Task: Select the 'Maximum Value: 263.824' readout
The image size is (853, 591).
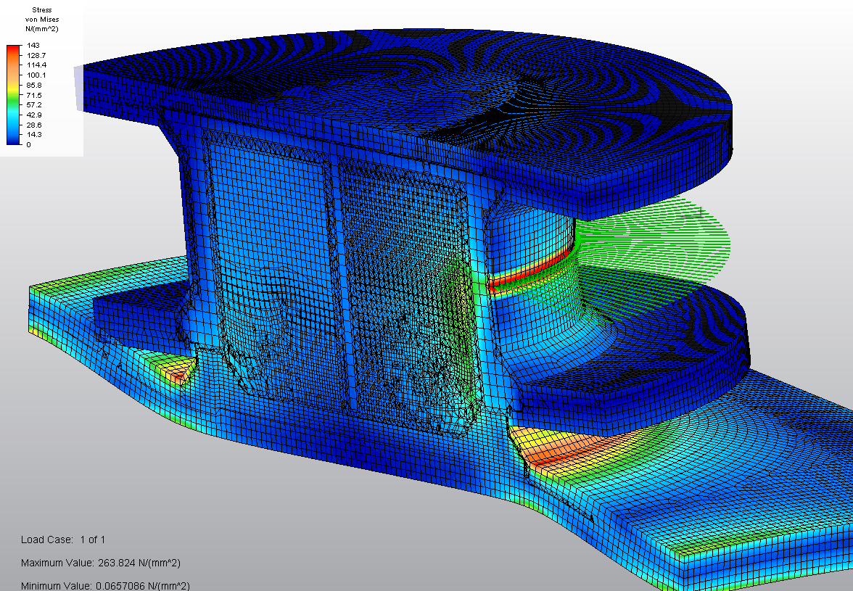Action: click(100, 563)
